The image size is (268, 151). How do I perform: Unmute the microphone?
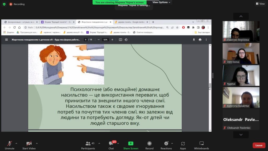point(9,145)
